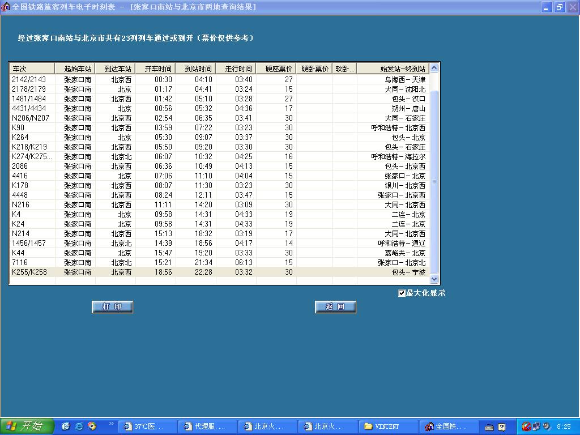The height and width of the screenshot is (435, 580).
Task: Sort by the 到达车站 column header
Action: coord(115,69)
